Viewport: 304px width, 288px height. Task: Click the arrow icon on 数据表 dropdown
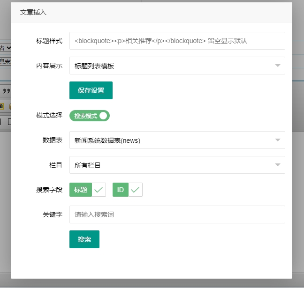pyautogui.click(x=278, y=140)
